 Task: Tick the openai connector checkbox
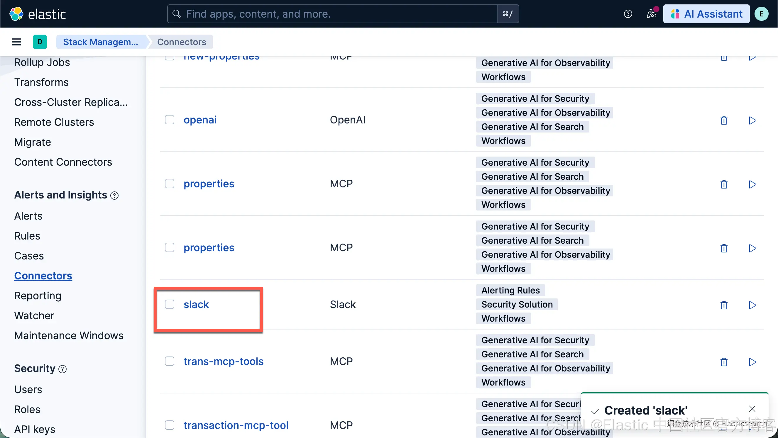(170, 120)
